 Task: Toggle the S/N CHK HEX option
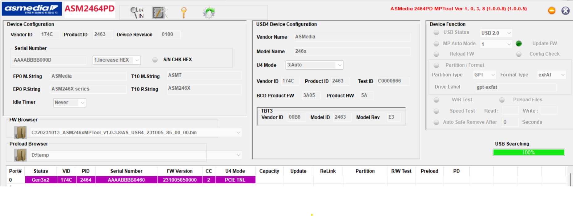[155, 60]
